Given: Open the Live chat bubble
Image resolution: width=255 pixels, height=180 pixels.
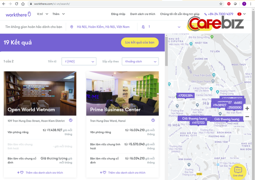Looking at the screenshot, I should [238, 172].
